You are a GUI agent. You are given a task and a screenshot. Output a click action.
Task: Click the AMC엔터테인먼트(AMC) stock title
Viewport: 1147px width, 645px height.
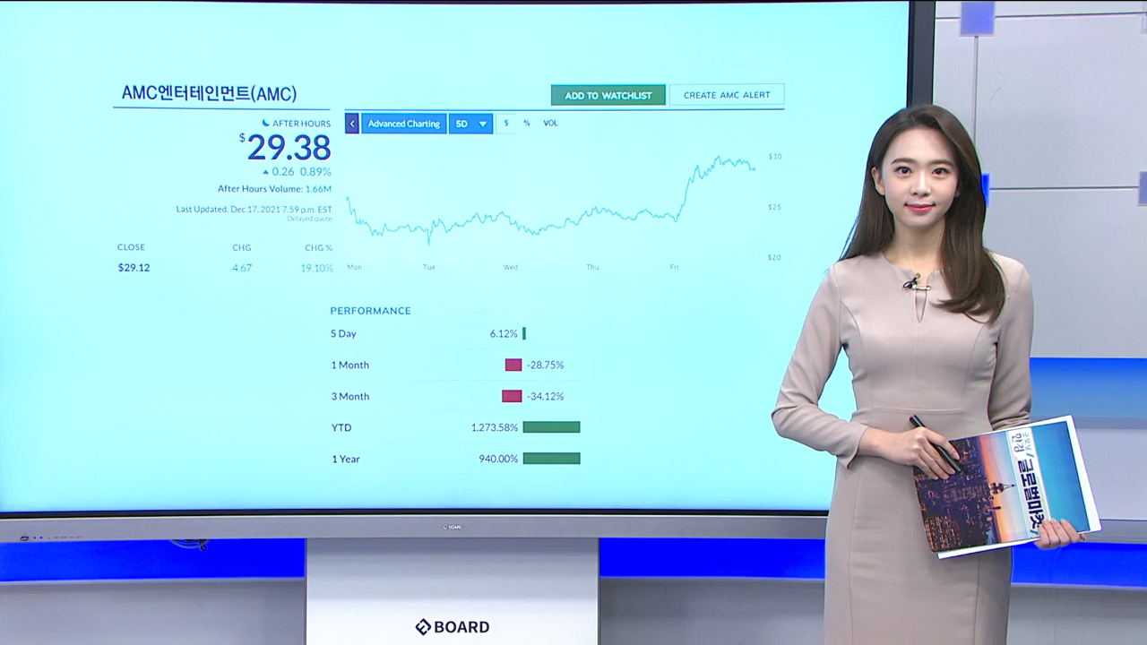pos(209,93)
